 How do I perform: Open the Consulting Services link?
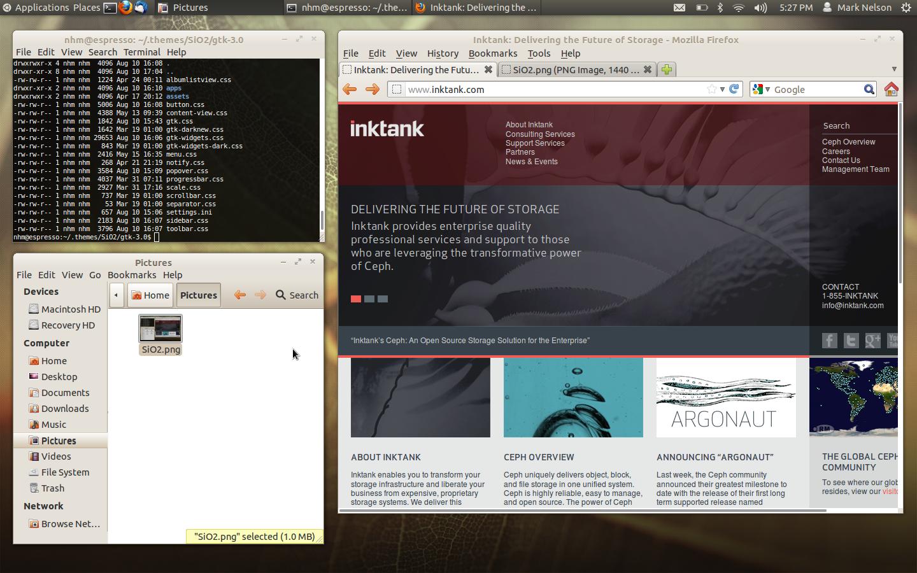pyautogui.click(x=540, y=134)
